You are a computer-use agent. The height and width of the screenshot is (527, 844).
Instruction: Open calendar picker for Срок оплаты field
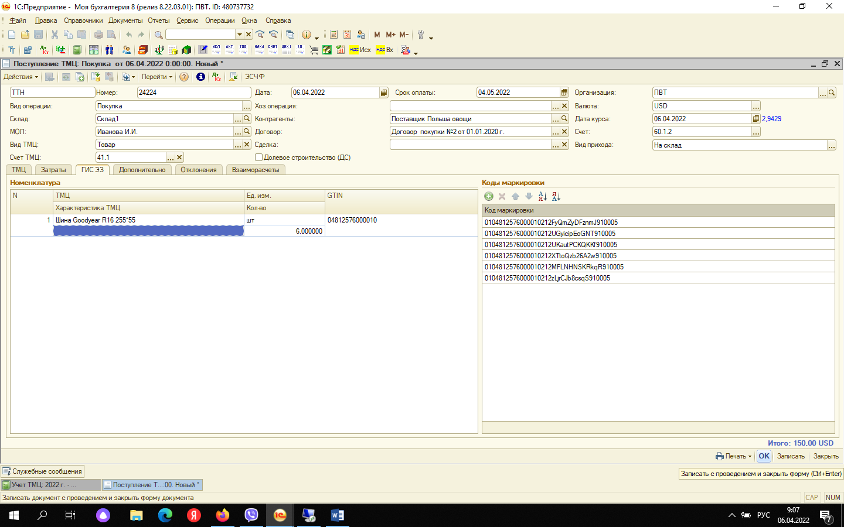click(564, 93)
